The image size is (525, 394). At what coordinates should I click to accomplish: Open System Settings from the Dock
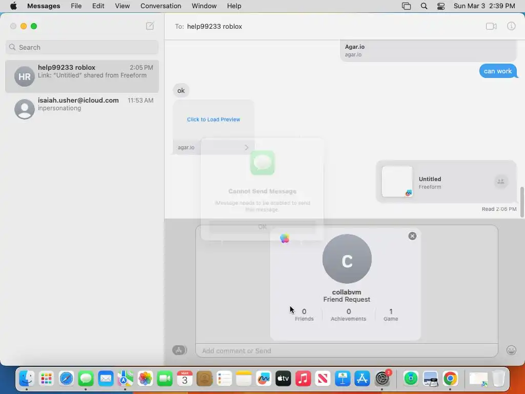tap(382, 379)
